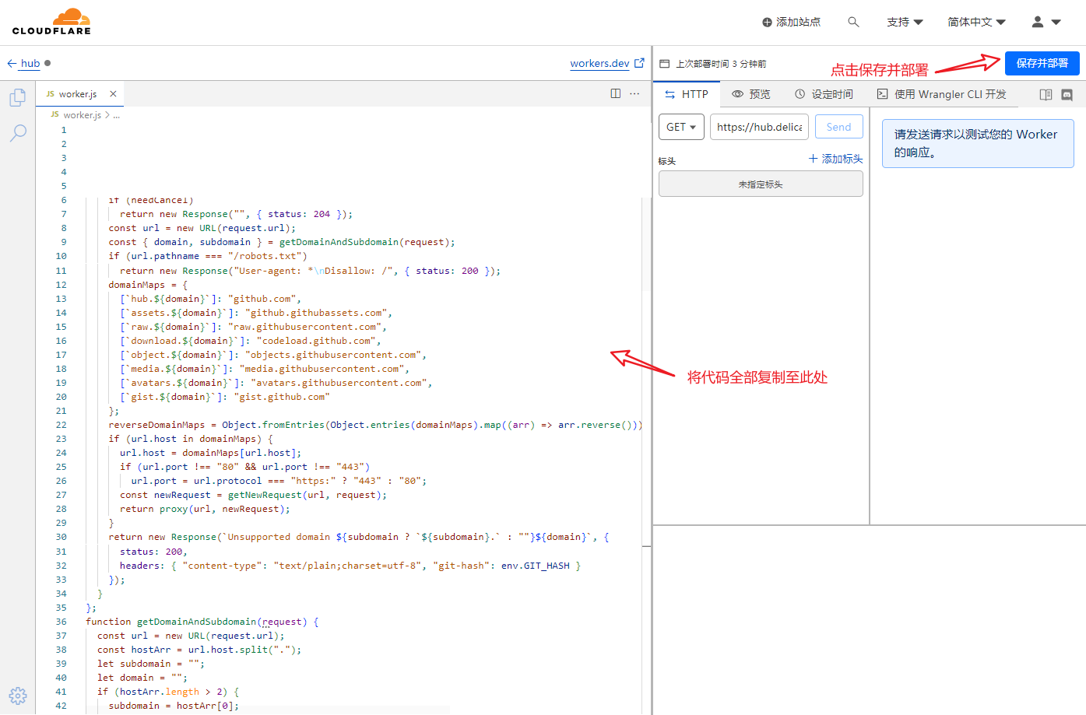Open the GET method dropdown

[681, 127]
